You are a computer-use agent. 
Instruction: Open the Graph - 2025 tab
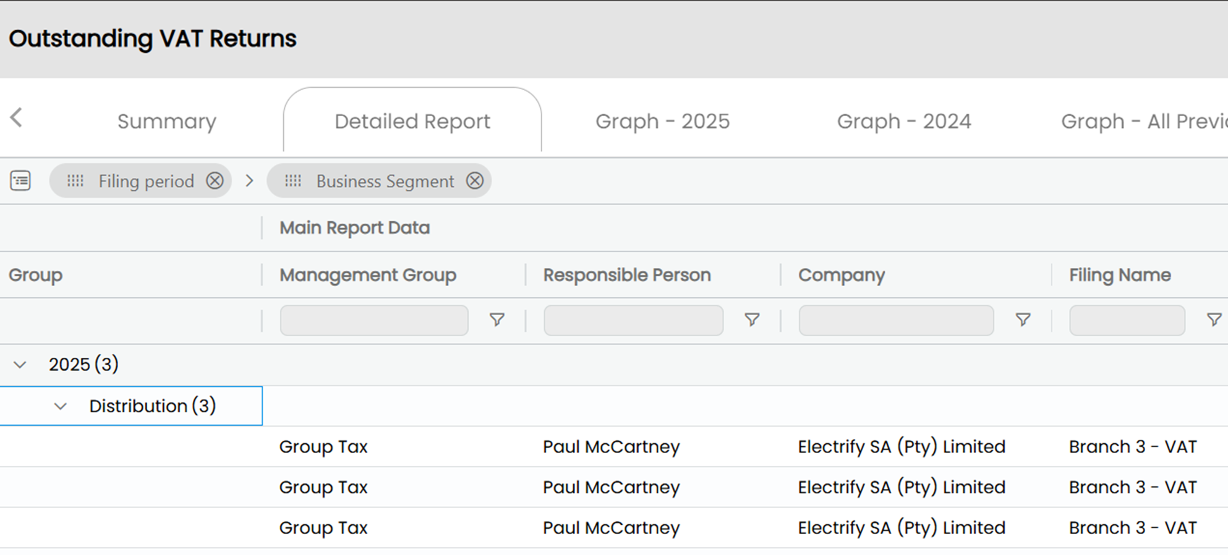[x=662, y=121]
